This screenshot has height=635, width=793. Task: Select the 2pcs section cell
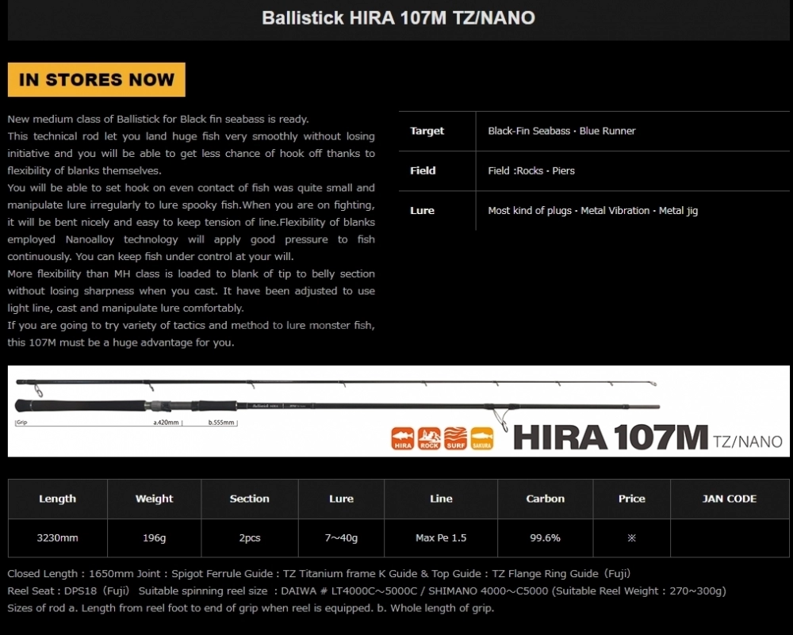250,538
